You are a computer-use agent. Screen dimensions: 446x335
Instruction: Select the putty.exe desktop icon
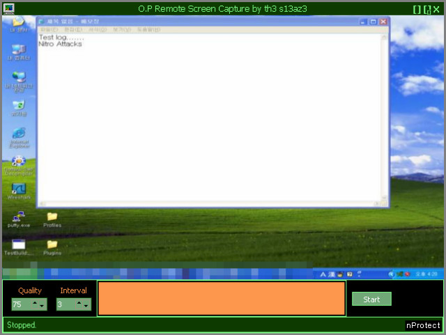[19, 217]
